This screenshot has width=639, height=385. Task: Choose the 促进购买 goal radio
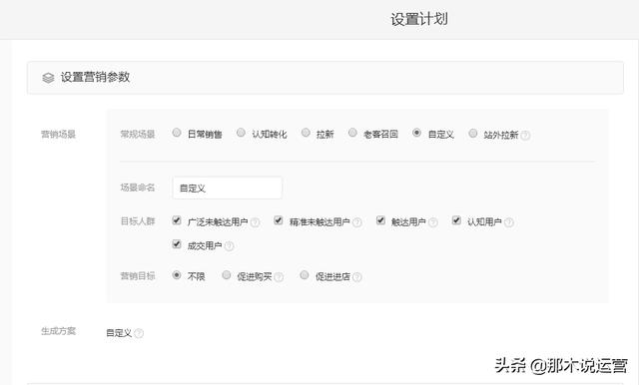227,275
